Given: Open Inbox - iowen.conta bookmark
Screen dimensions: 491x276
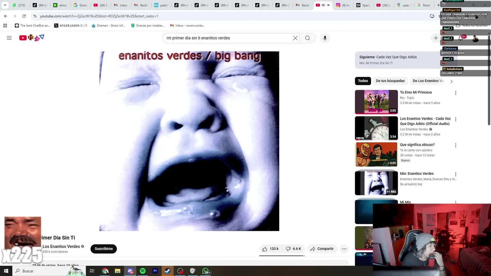Looking at the screenshot, I should click(187, 26).
